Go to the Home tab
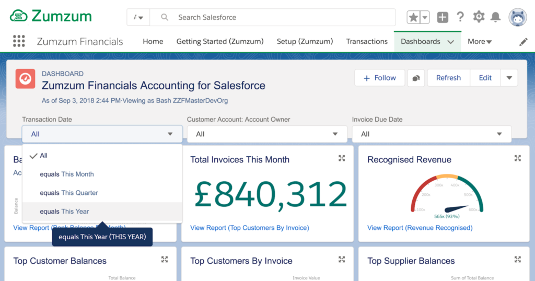Viewport: 535px width, 281px height. click(153, 41)
